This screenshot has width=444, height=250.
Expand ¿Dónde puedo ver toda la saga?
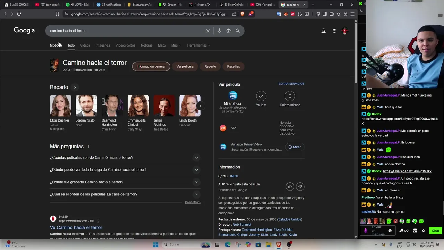125,170
